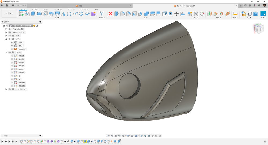Screen dimensions: 268x145
Task: Open the Create Form purple icon
Action: click(x=93, y=14)
